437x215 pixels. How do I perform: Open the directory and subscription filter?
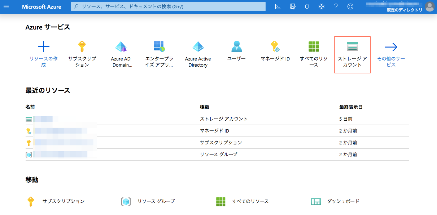point(293,6)
